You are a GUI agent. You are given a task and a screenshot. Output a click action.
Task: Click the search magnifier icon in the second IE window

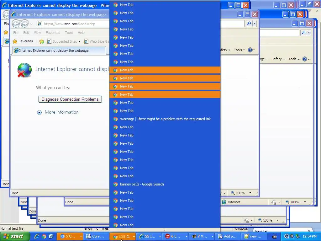[x=303, y=32]
